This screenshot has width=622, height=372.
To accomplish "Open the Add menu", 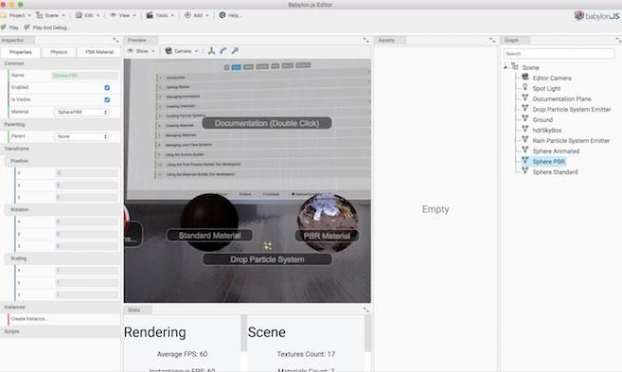I will 197,15.
